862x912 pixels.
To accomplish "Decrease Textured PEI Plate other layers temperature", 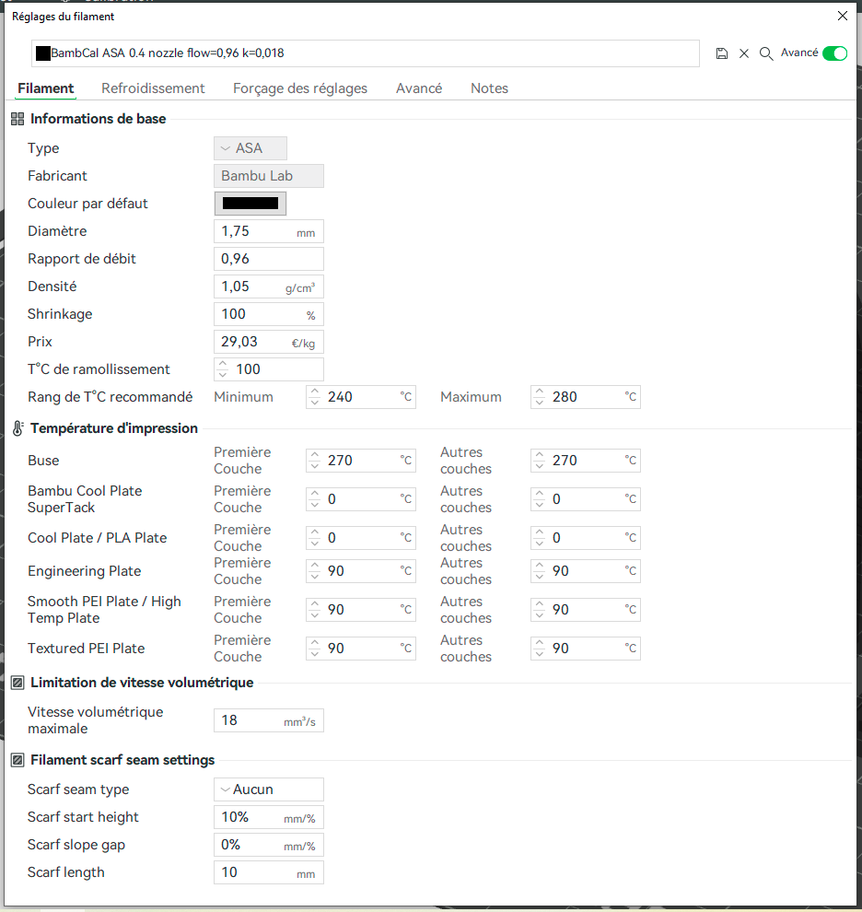I will tap(539, 654).
